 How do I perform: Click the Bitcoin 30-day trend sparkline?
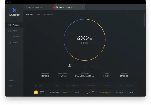pyautogui.click(x=89, y=92)
